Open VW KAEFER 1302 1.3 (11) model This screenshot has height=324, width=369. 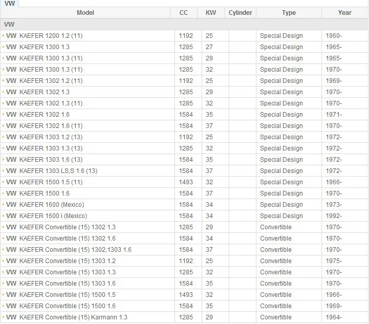(x=44, y=103)
